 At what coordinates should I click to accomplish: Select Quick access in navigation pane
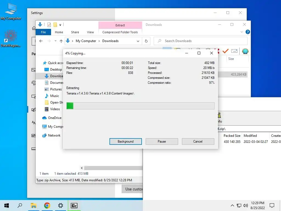point(53,63)
